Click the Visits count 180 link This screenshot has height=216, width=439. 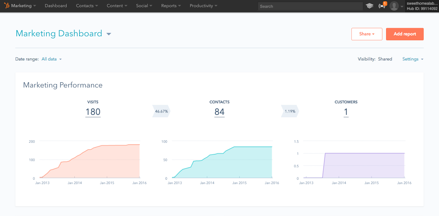pyautogui.click(x=93, y=112)
